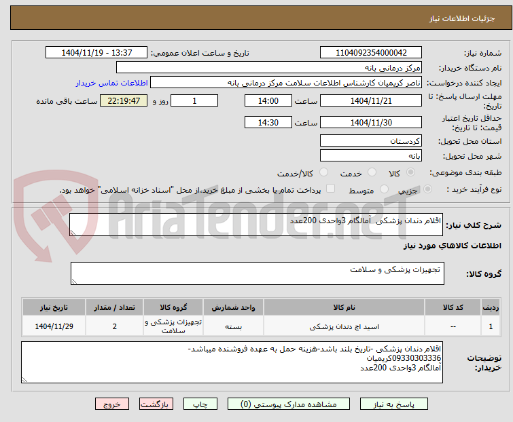The height and width of the screenshot is (422, 513).
Task: Select the کالا/خدمت radio button
Action: [x=323, y=172]
